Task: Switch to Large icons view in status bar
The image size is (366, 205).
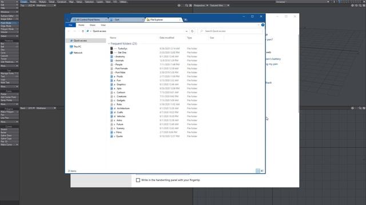Action: pyautogui.click(x=262, y=171)
